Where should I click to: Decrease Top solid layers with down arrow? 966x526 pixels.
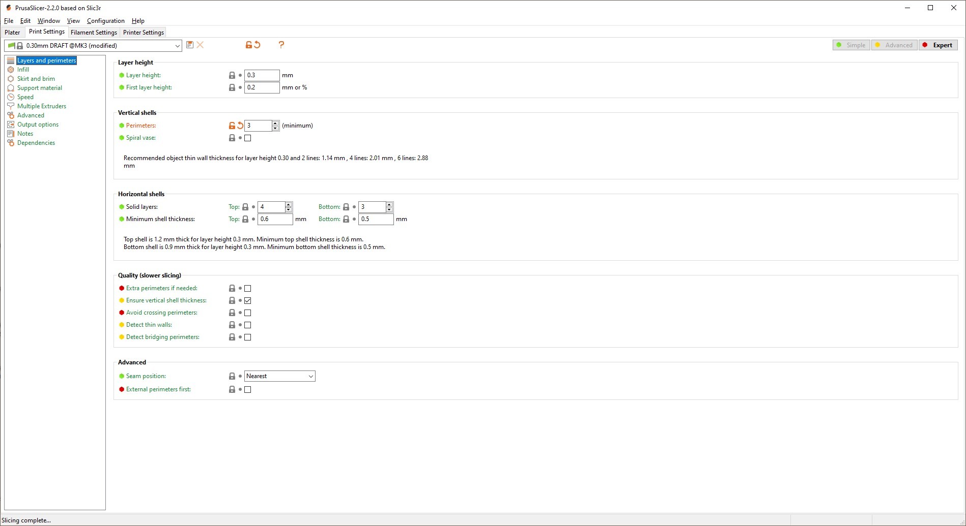click(x=289, y=209)
